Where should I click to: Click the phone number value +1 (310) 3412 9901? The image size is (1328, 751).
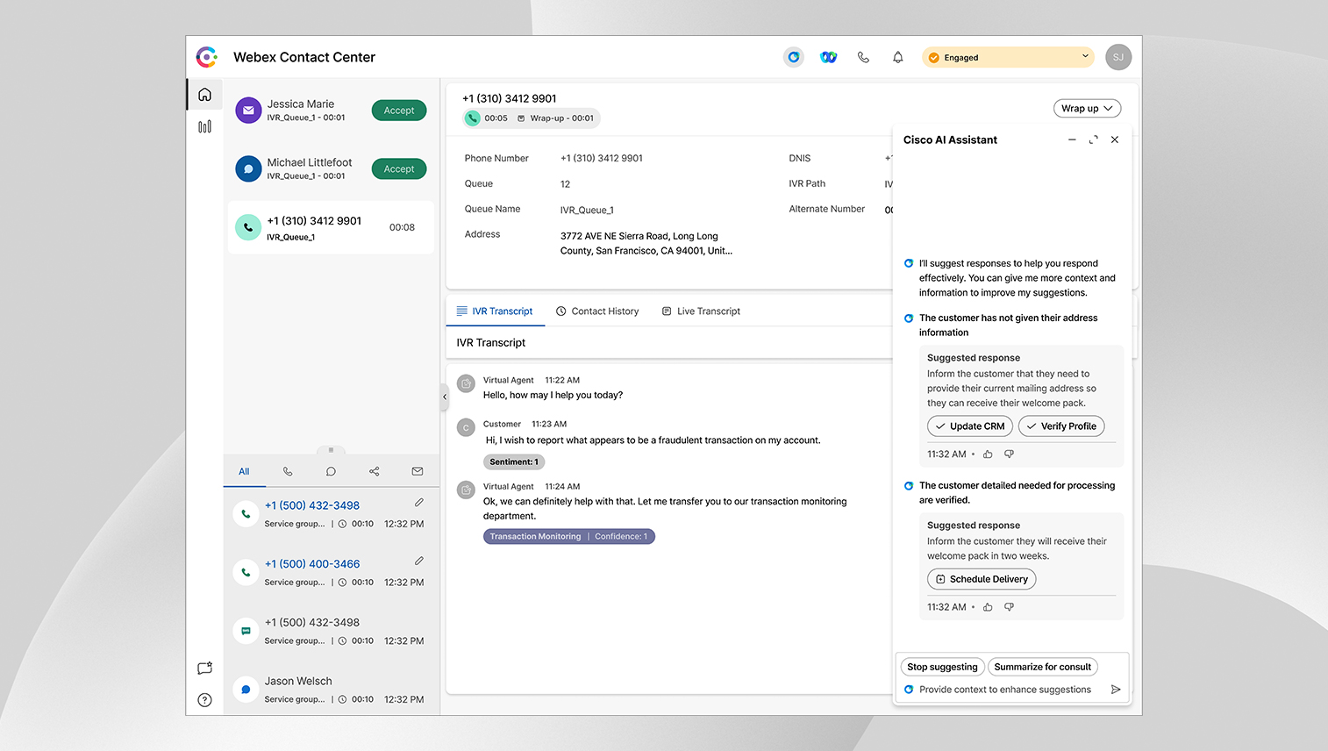pyautogui.click(x=602, y=158)
